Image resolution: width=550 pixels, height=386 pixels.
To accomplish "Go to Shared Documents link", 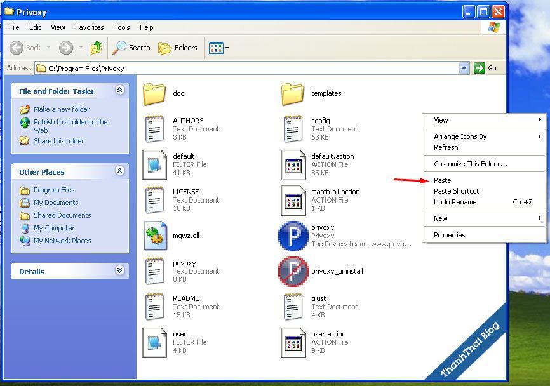I will coord(62,215).
